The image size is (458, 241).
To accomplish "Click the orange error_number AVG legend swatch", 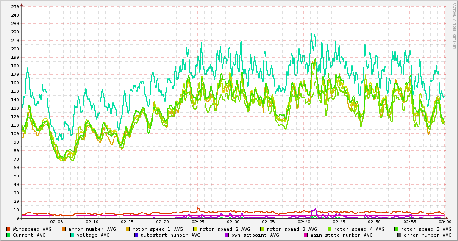I will [64, 229].
